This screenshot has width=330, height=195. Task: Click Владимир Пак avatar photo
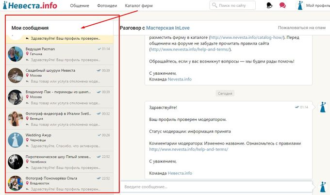click(16, 97)
